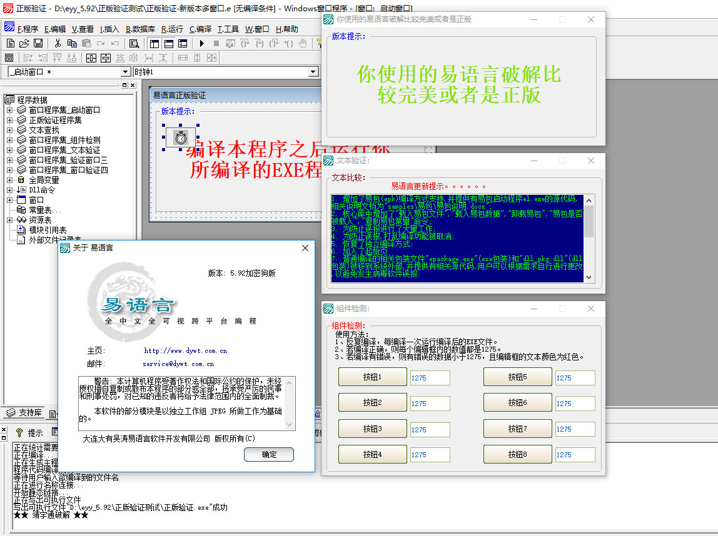
Task: Open the http://www.dywt.com.cn homepage link
Action: click(x=186, y=351)
